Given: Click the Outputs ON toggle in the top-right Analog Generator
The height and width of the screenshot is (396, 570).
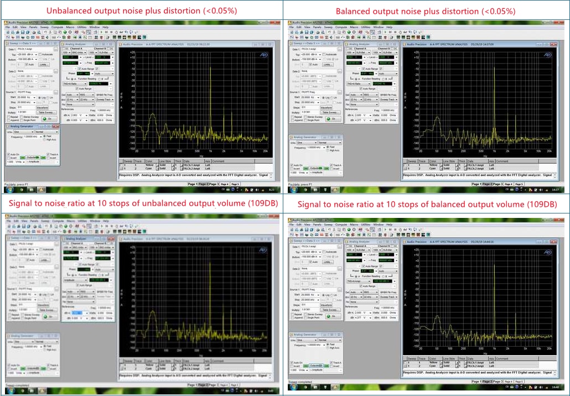Looking at the screenshot, I should coord(316,168).
